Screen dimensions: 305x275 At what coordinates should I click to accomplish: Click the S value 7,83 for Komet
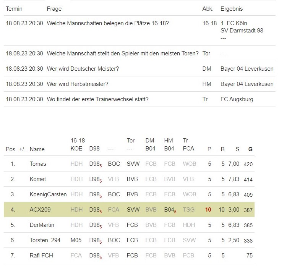234,179
